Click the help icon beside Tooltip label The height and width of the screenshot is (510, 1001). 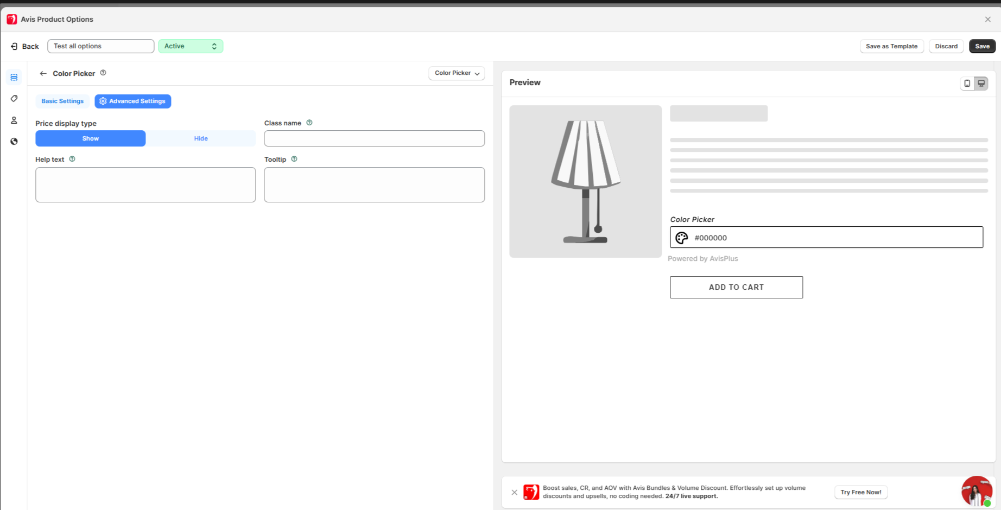(x=294, y=159)
